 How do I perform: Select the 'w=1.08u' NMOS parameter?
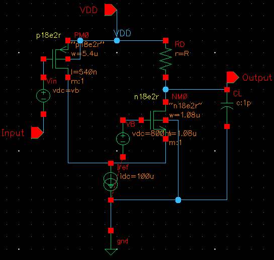185,115
